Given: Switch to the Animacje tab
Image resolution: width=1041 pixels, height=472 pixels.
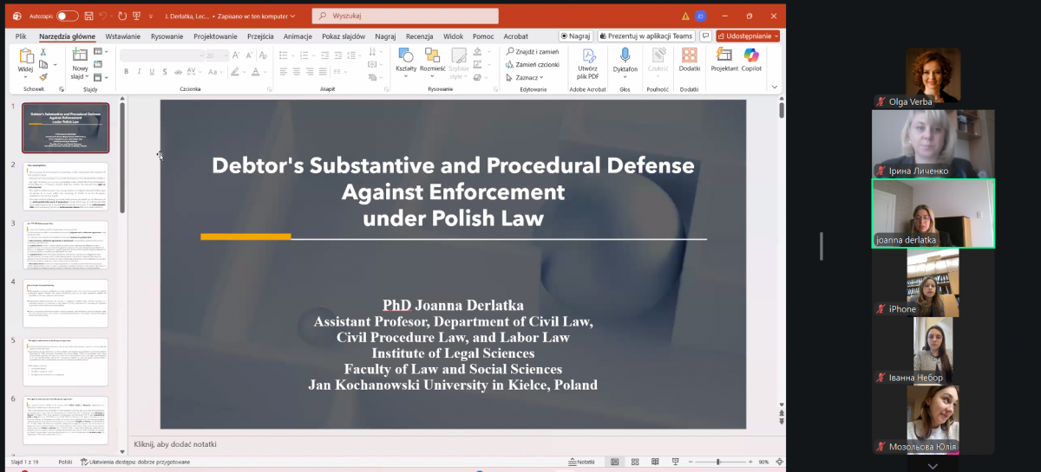Looking at the screenshot, I should (298, 36).
